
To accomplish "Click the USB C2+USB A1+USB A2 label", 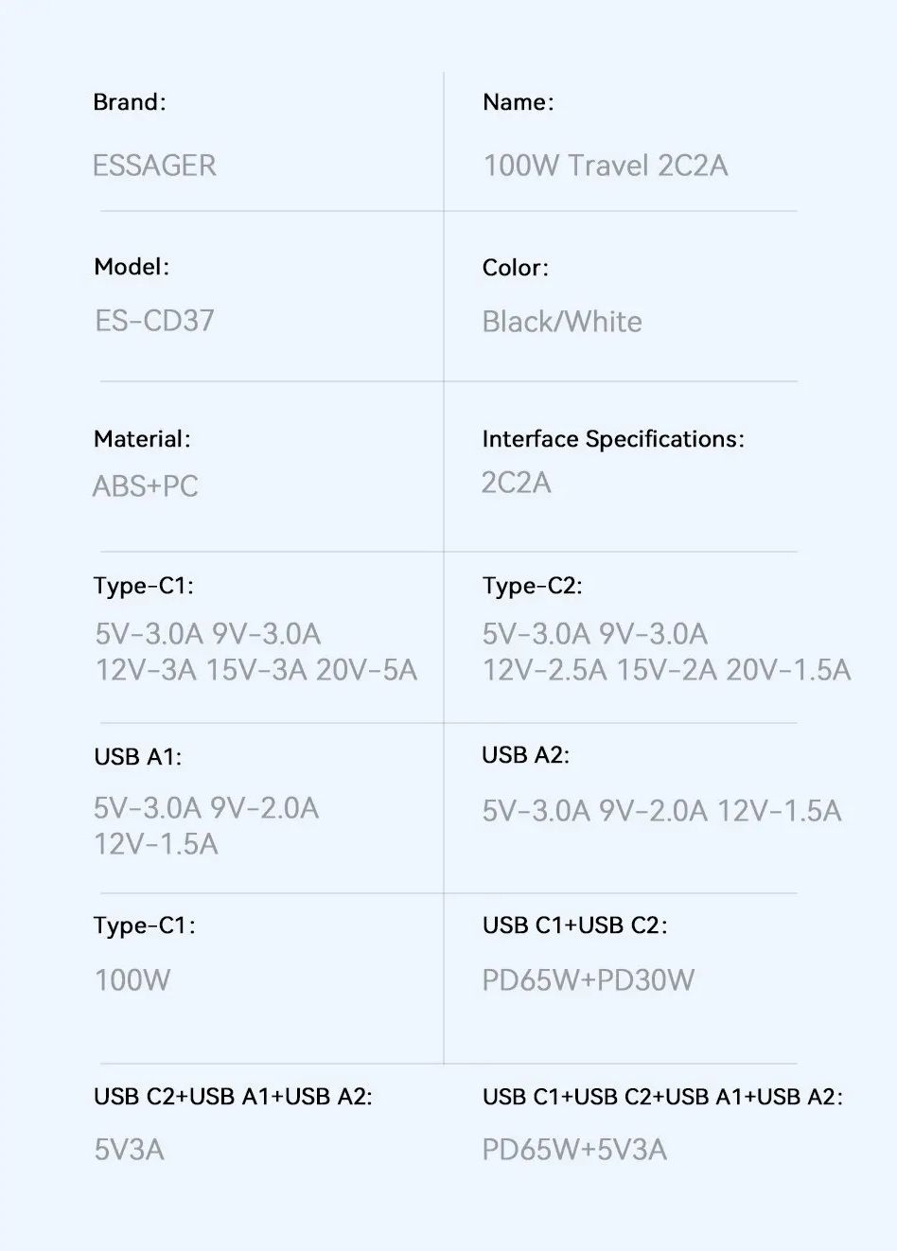I will tap(233, 1097).
